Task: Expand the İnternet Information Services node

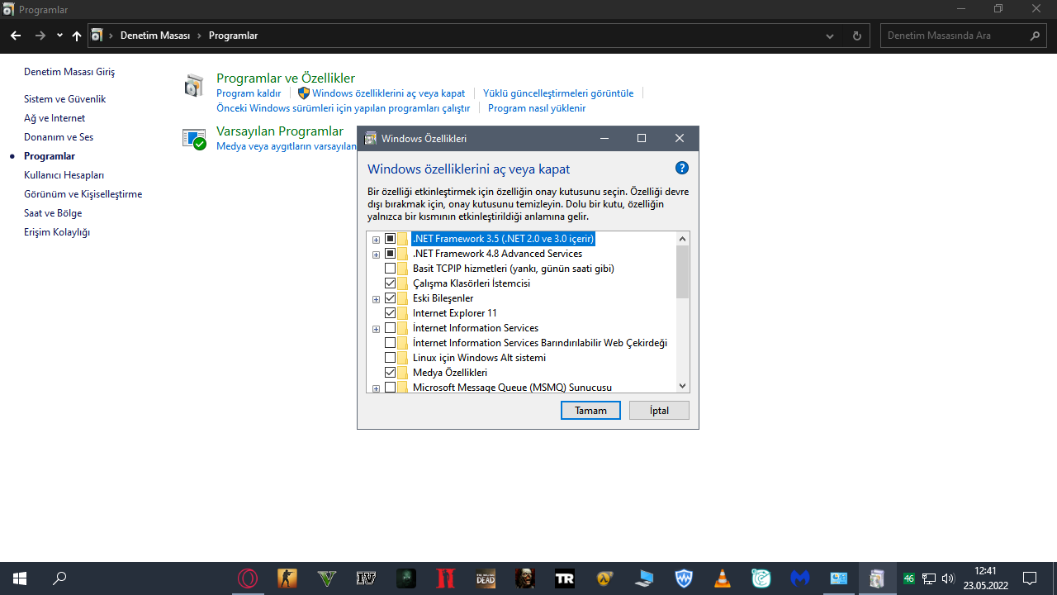Action: 376,329
